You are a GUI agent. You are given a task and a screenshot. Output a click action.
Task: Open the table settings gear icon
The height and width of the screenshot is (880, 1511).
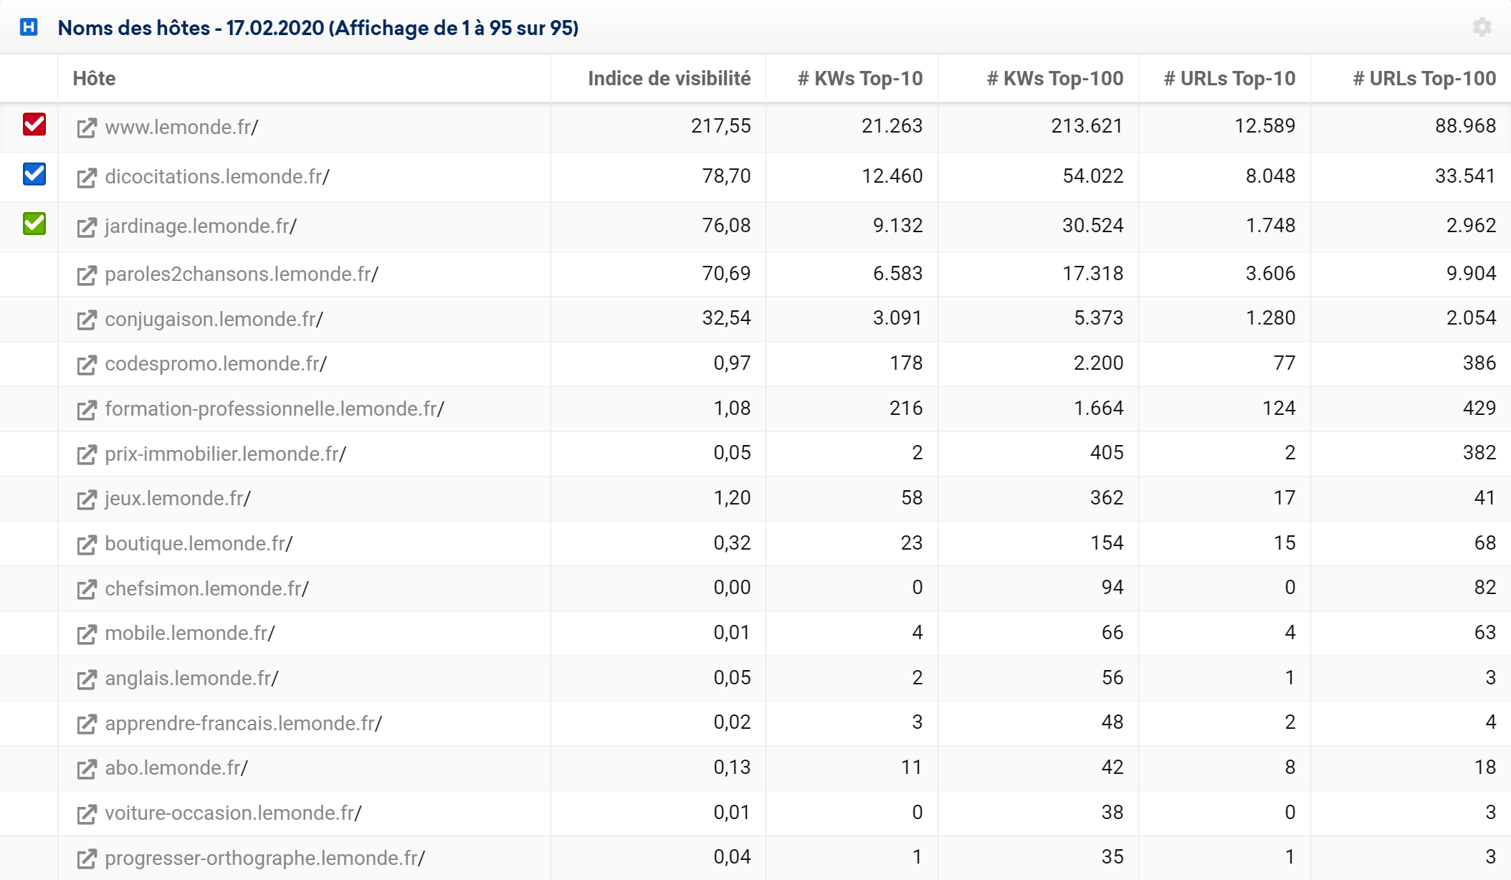(x=1482, y=27)
